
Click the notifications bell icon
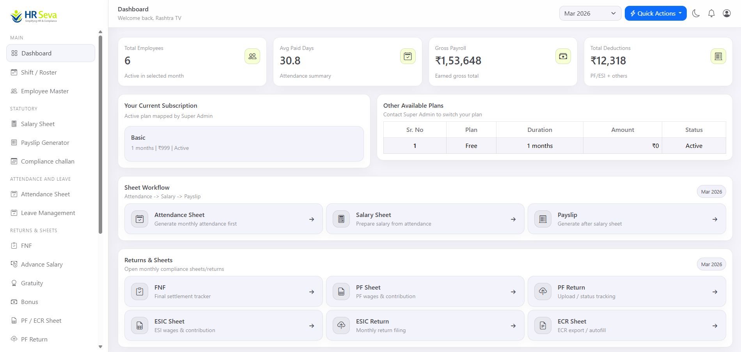[x=711, y=13]
